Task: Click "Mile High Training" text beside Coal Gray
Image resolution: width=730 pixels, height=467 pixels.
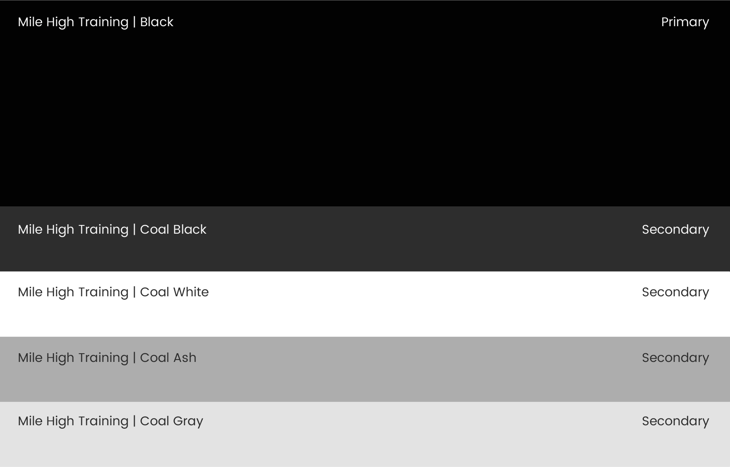Action: (73, 421)
